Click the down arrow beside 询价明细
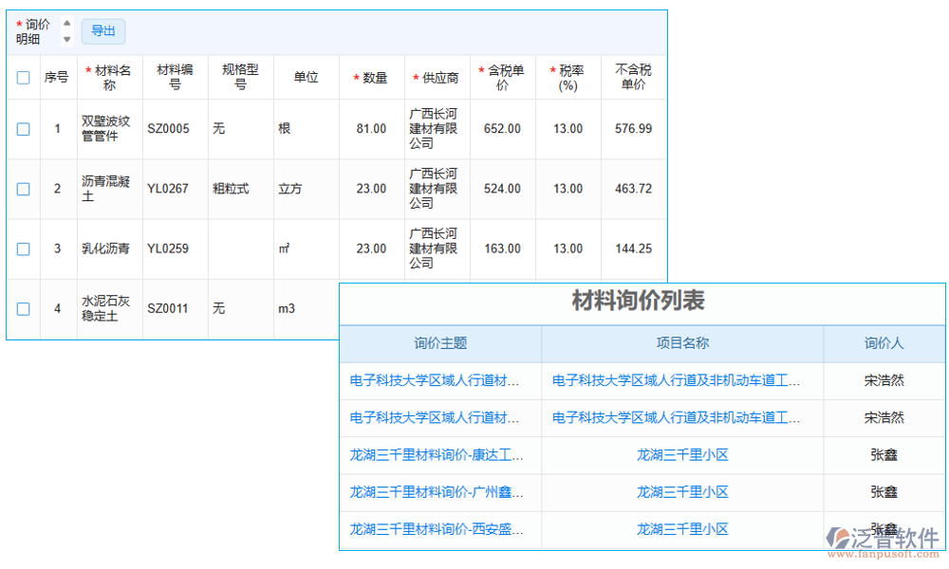Image resolution: width=949 pixels, height=569 pixels. 66,38
